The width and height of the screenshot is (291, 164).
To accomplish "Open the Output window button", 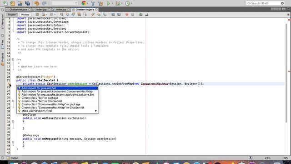I will tap(13, 158).
